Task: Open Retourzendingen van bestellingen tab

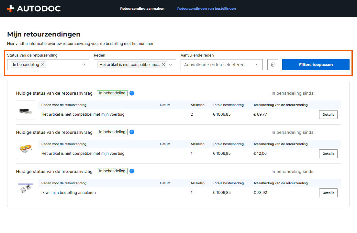Action: 206,9
